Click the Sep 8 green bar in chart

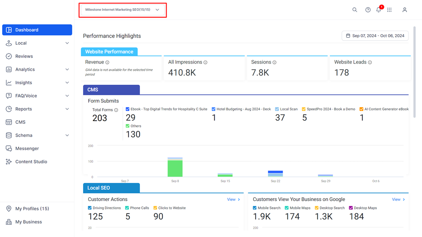tap(175, 168)
